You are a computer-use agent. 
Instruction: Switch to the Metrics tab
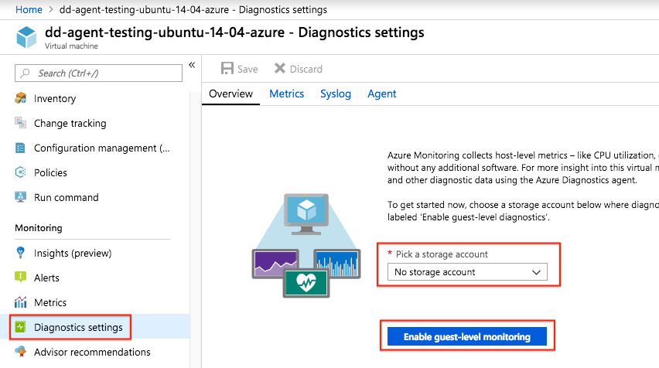point(287,94)
